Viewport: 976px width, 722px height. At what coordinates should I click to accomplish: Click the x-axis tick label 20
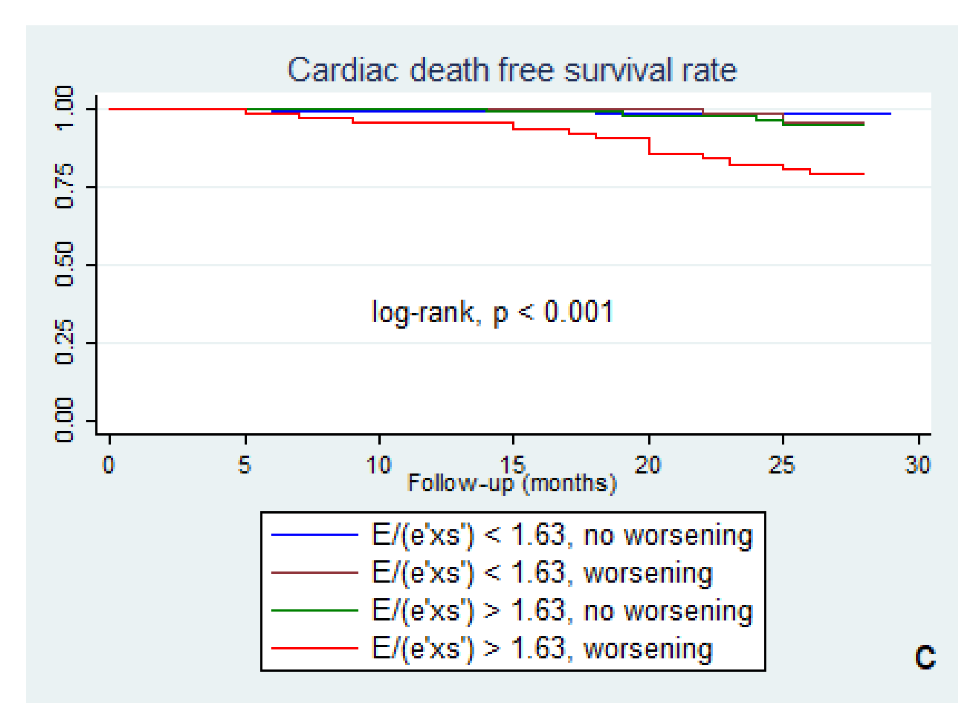[648, 465]
